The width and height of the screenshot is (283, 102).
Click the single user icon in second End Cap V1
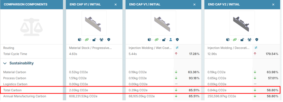pos(171,40)
